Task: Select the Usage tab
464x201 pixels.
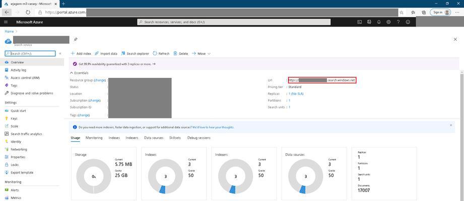Action: (x=75, y=138)
